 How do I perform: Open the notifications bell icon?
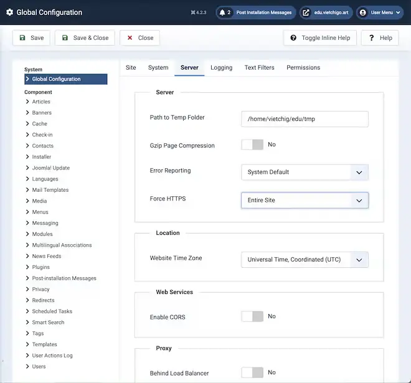click(222, 12)
